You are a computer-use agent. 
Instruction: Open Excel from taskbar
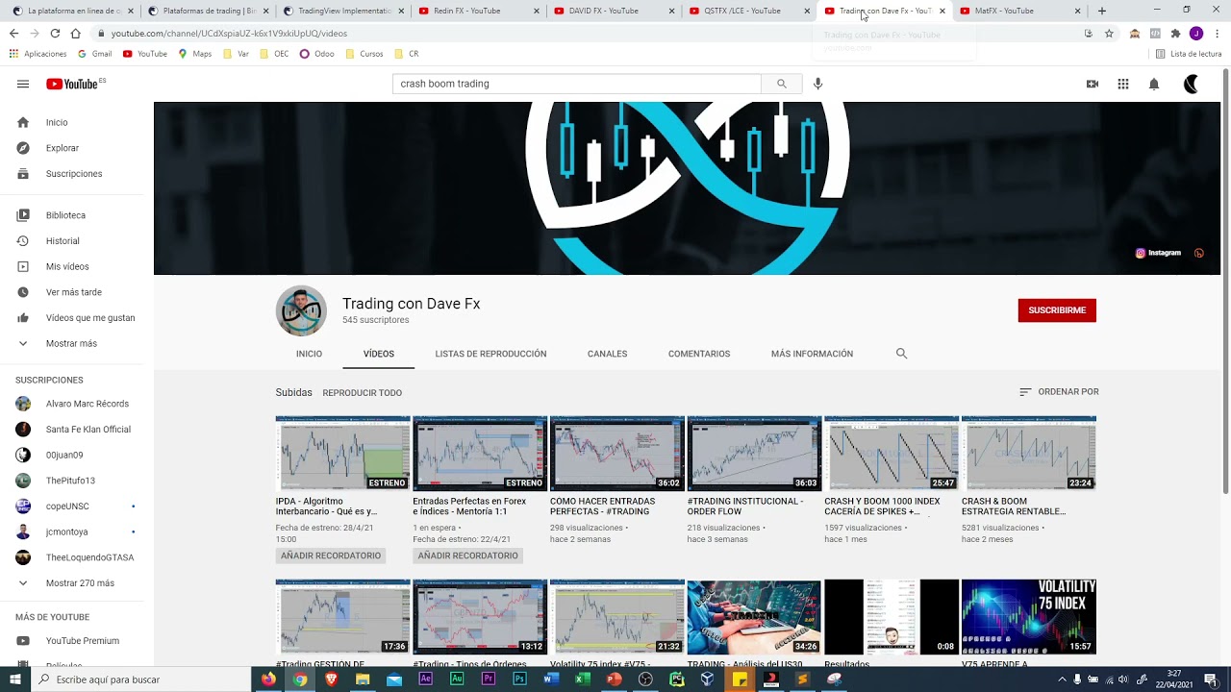tap(582, 679)
